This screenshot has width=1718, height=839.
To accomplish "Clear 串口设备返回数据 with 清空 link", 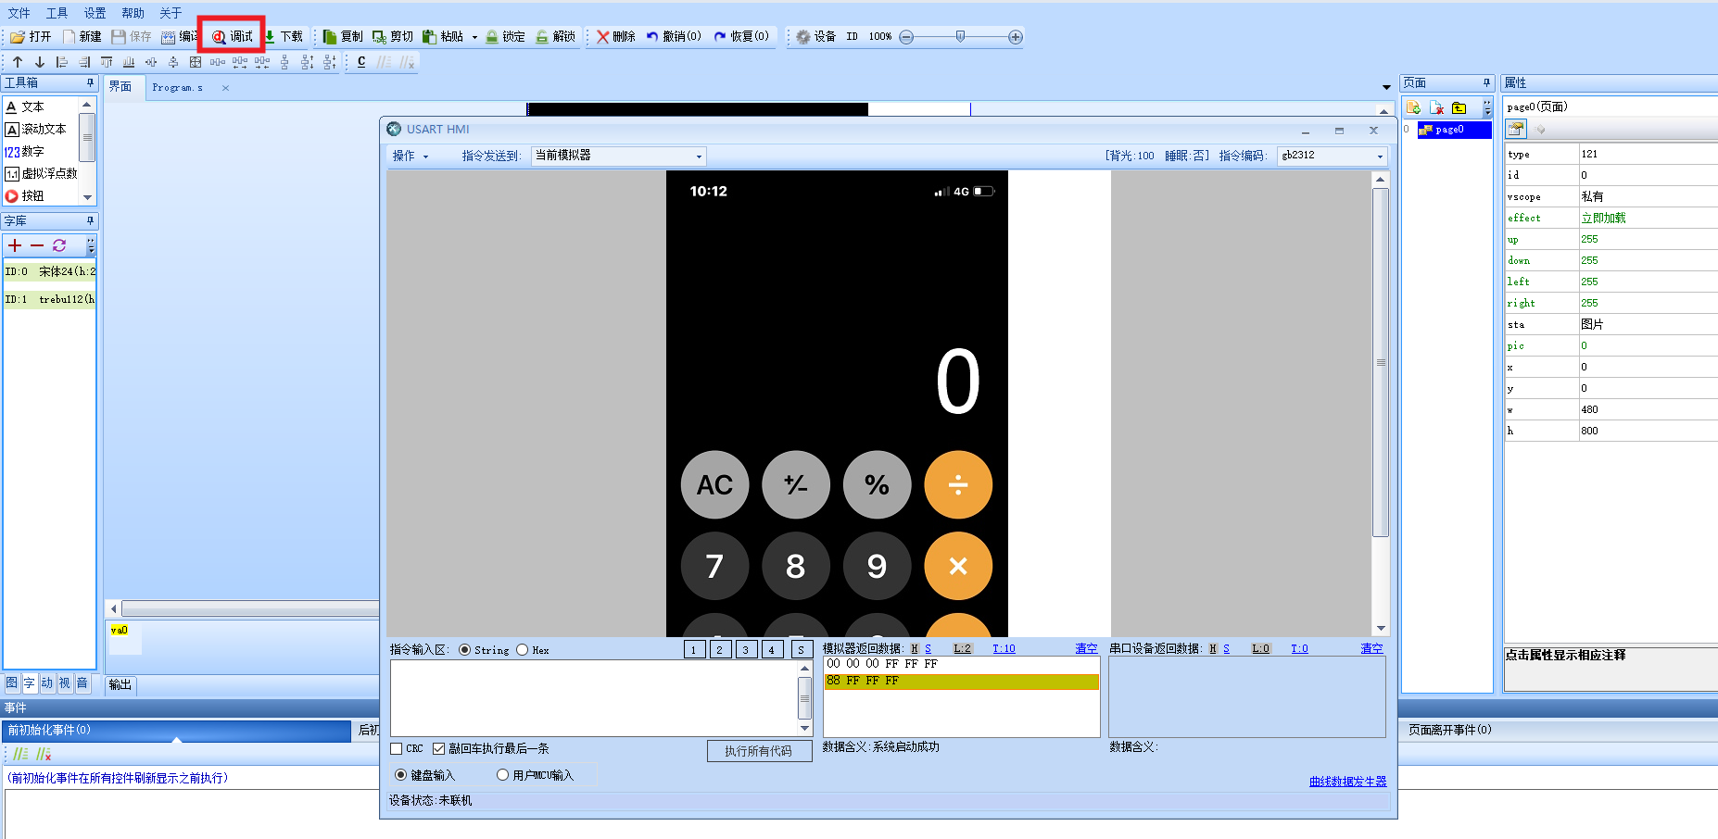I will coord(1371,648).
